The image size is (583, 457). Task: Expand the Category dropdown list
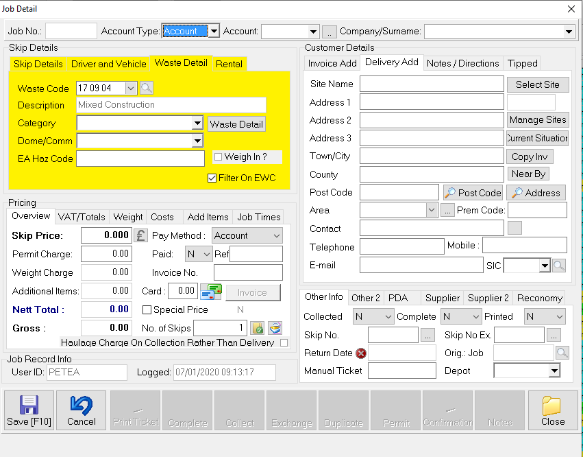[x=197, y=124]
